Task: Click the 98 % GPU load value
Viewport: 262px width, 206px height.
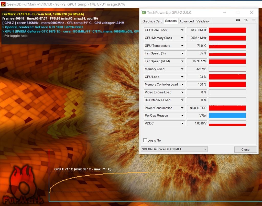Action: point(197,77)
